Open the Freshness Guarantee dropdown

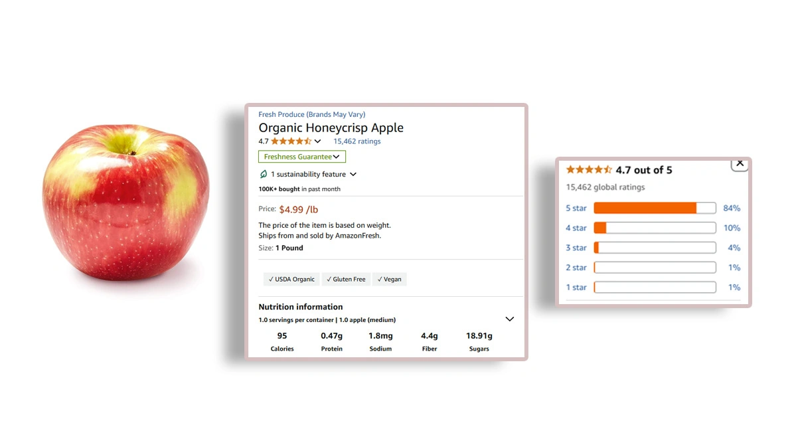(x=302, y=157)
